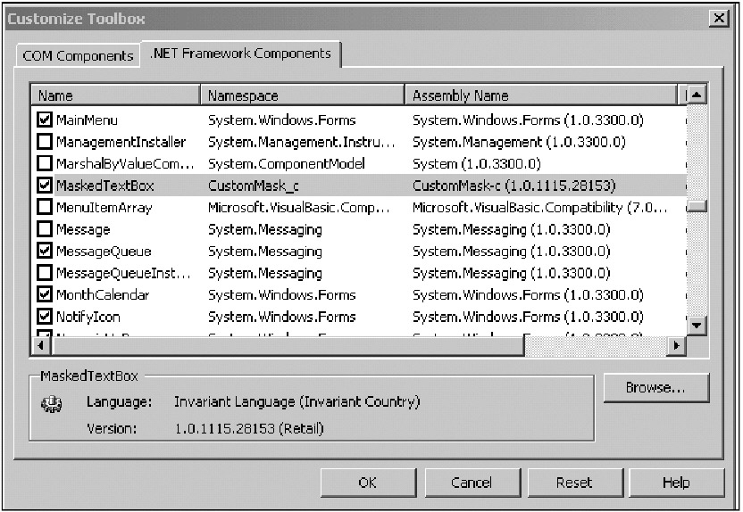Switch to the COM Components tab
Screen dimensions: 743x512
77,55
